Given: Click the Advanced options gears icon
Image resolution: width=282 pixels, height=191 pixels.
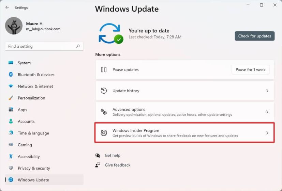Looking at the screenshot, I should coord(104,112).
